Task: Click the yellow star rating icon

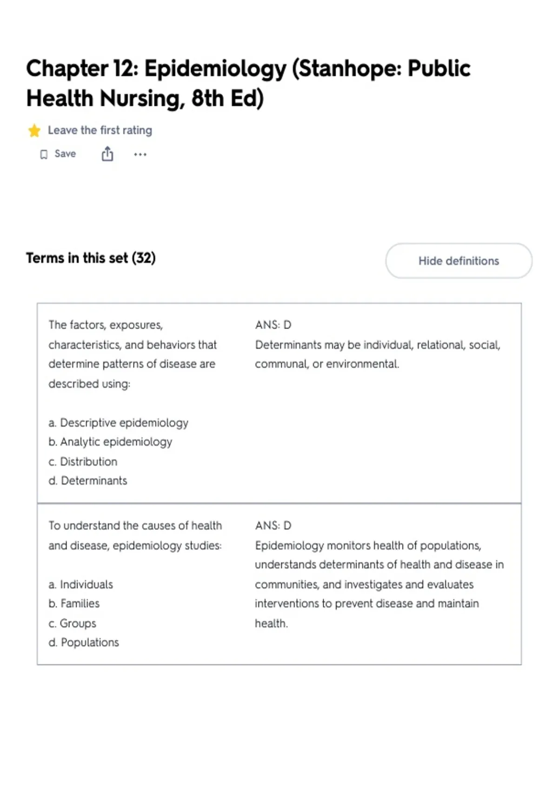Action: click(34, 131)
